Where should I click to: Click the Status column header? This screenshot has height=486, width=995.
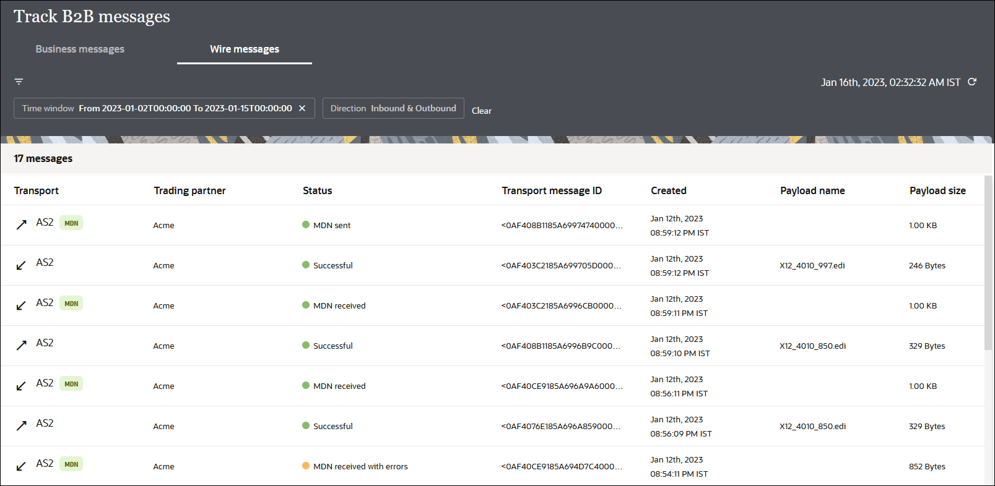tap(318, 190)
